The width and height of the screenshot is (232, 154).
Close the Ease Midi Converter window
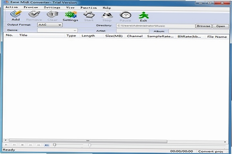tap(222, 3)
